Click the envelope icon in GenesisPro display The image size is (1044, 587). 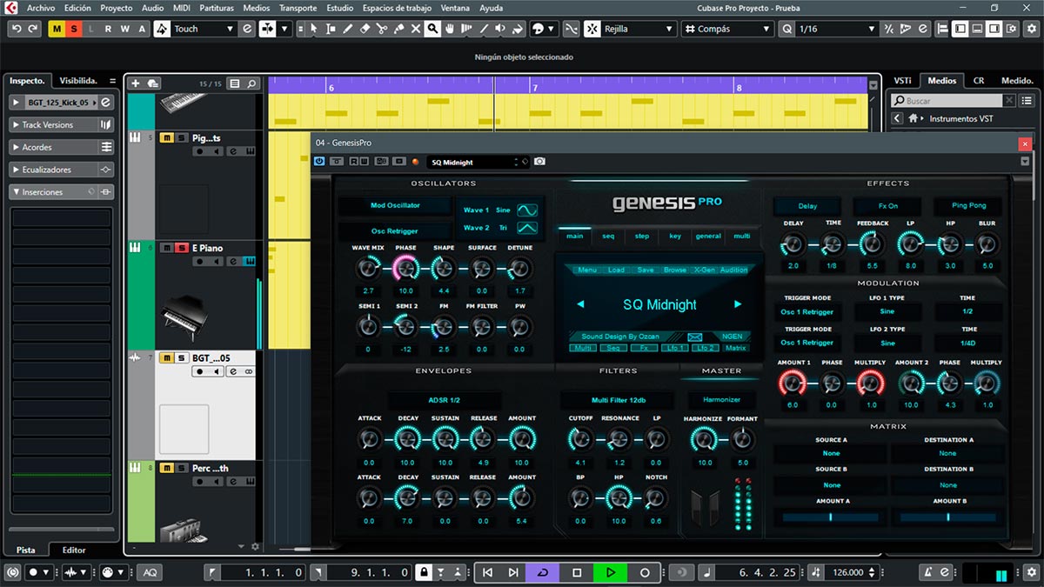coord(694,337)
